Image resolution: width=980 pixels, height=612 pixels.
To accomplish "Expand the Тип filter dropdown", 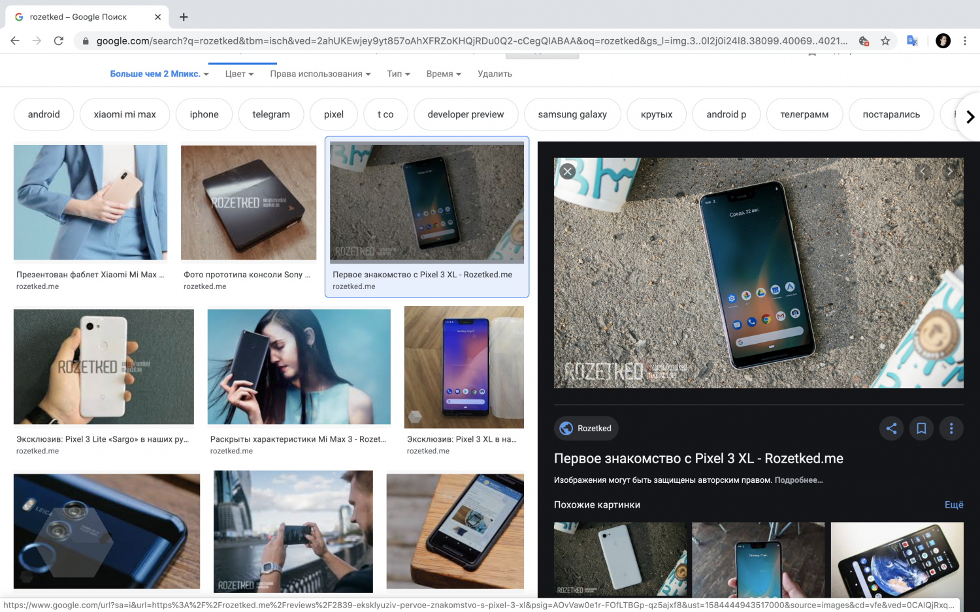I will coord(399,74).
